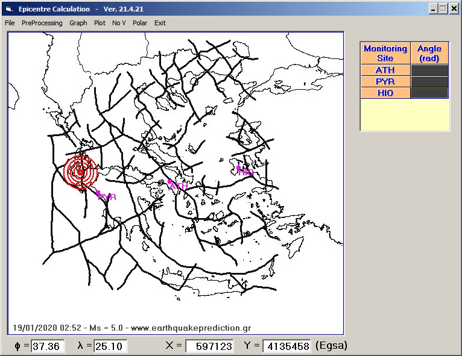This screenshot has height=356, width=462.
Task: Click Exit in the menu bar
Action: click(160, 23)
